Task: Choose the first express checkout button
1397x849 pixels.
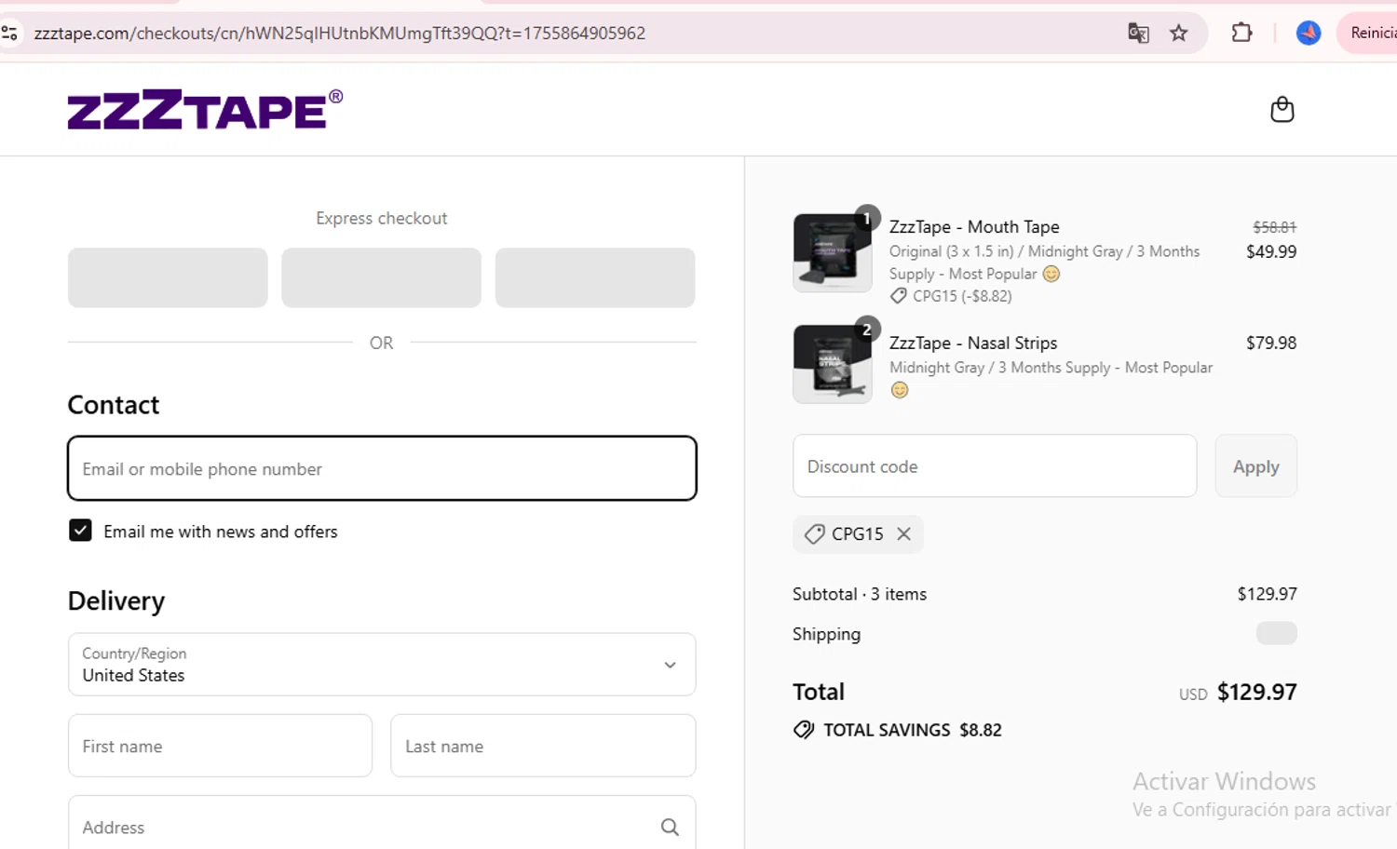Action: pyautogui.click(x=168, y=277)
